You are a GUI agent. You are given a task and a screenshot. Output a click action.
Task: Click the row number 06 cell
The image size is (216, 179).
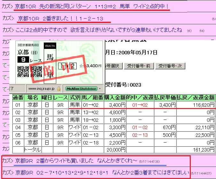click(x=18, y=143)
